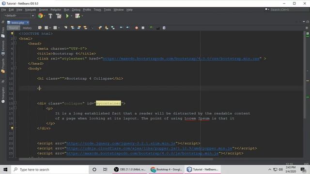The image size is (310, 174).
Task: Click Shift Line Right arrow icon
Action: (x=127, y=28)
